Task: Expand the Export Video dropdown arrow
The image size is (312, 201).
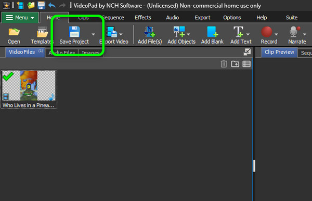Action: (x=121, y=34)
